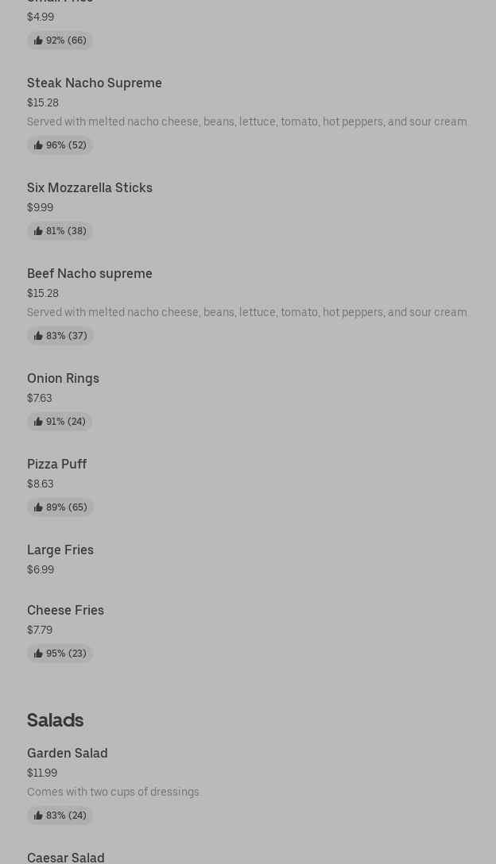
Task: Click thumbs-up icon under Cheese Fries
Action: (38, 654)
